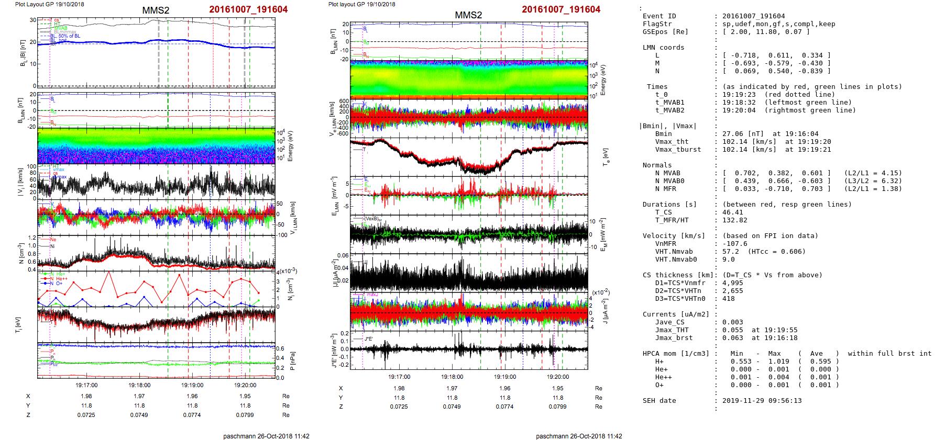
Task: Select the T_MFR/HT duration label
Action: [x=672, y=220]
